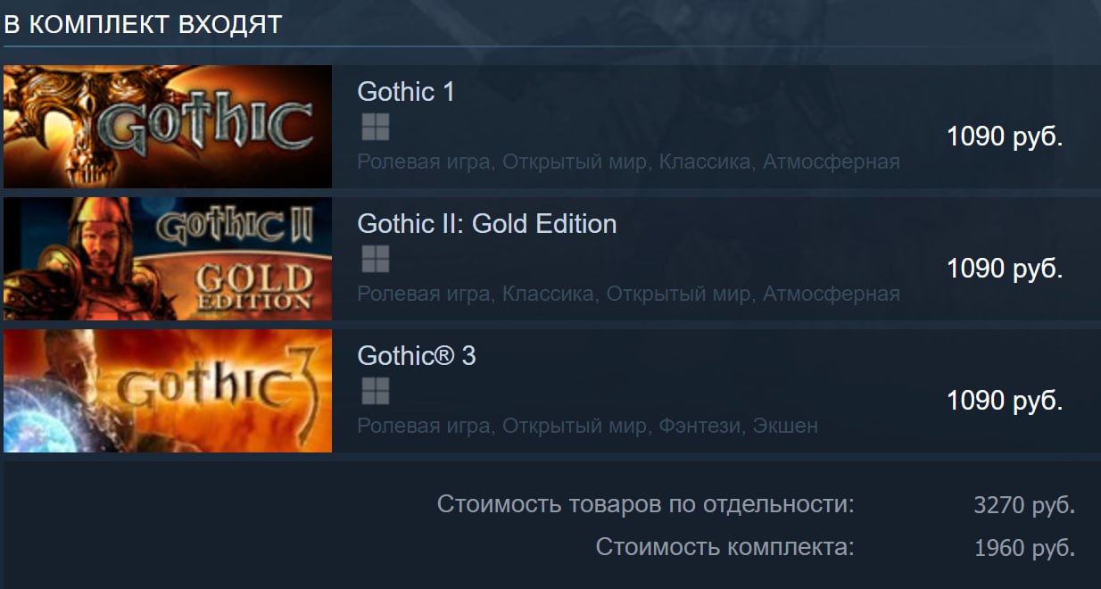Viewport: 1101px width, 589px height.
Task: Click Gothic 3 tags with Фэнтези, Экшен
Action: click(x=587, y=427)
